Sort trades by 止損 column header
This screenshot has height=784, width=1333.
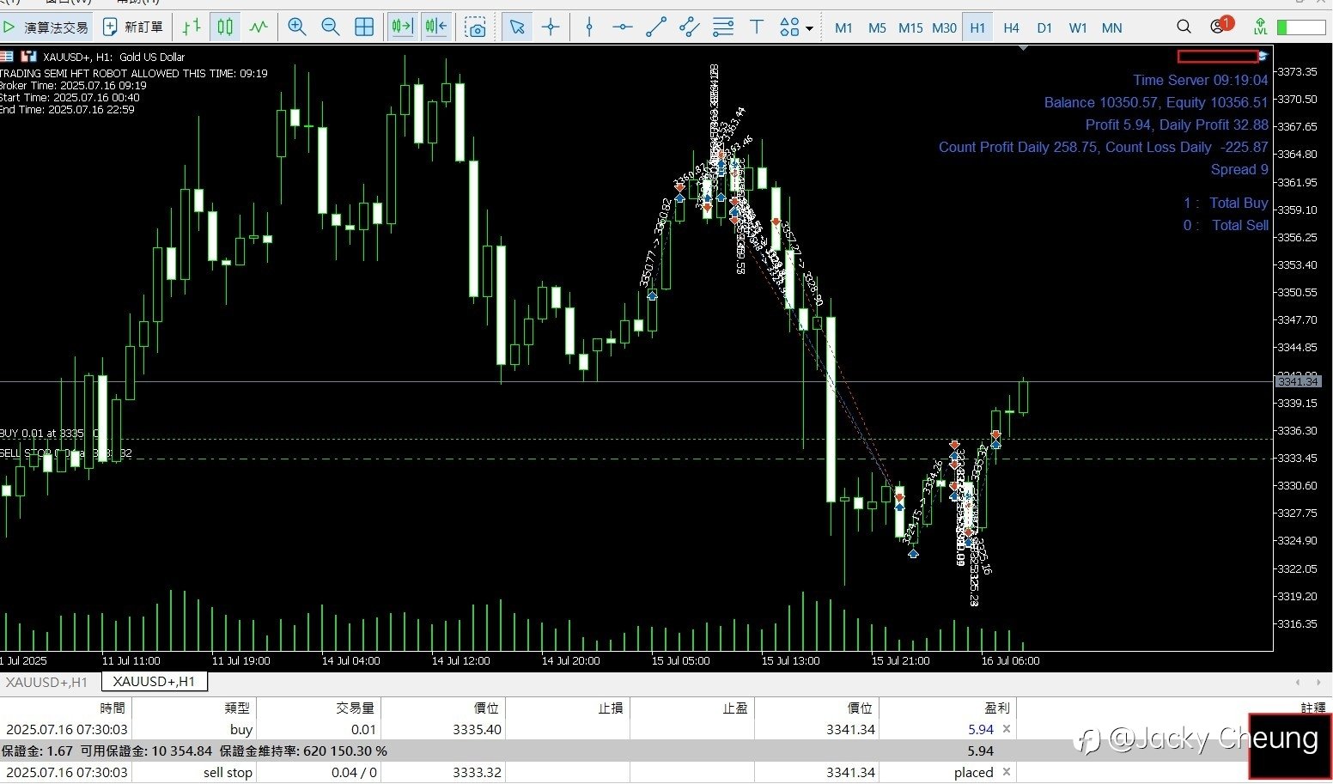[568, 708]
